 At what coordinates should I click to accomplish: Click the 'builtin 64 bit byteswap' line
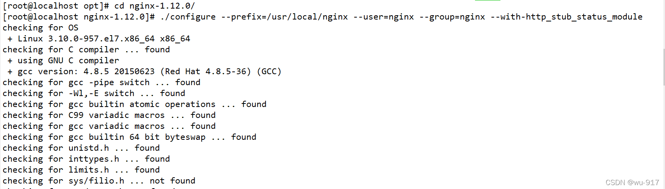pyautogui.click(x=129, y=137)
